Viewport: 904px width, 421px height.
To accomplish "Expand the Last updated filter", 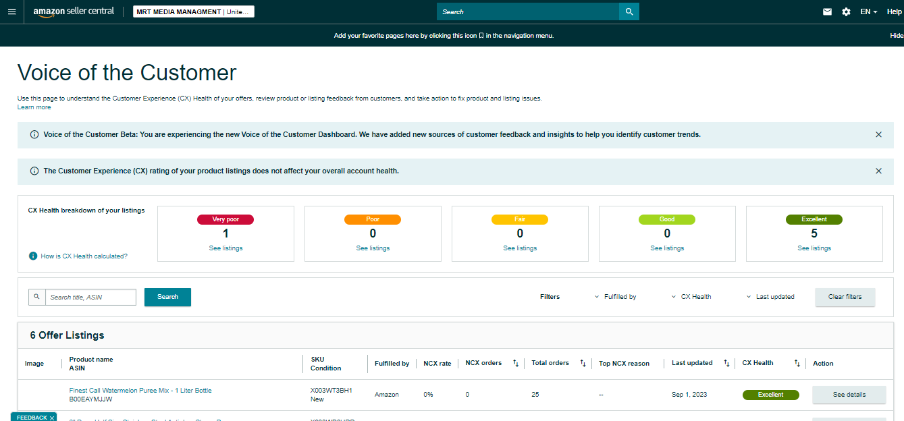I will (x=770, y=297).
